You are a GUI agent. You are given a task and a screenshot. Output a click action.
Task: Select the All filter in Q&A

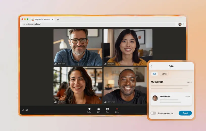[154, 74]
